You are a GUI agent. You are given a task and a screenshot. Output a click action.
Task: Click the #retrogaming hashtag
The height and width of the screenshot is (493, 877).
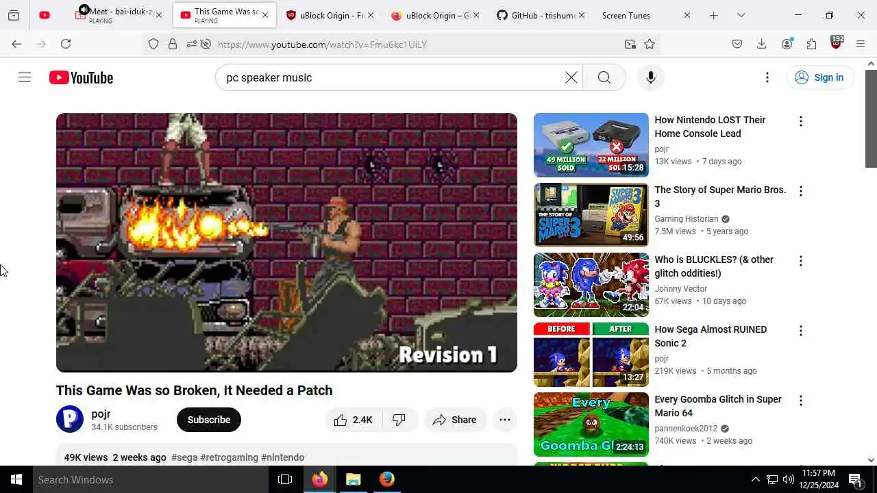click(x=230, y=457)
